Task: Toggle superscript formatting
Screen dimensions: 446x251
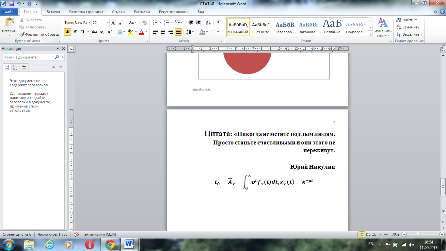Action: point(109,32)
